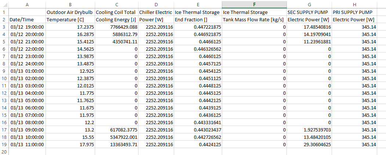Select the '03/12 24:00:00' date cell
This screenshot has width=386, height=155.
click(27, 64)
